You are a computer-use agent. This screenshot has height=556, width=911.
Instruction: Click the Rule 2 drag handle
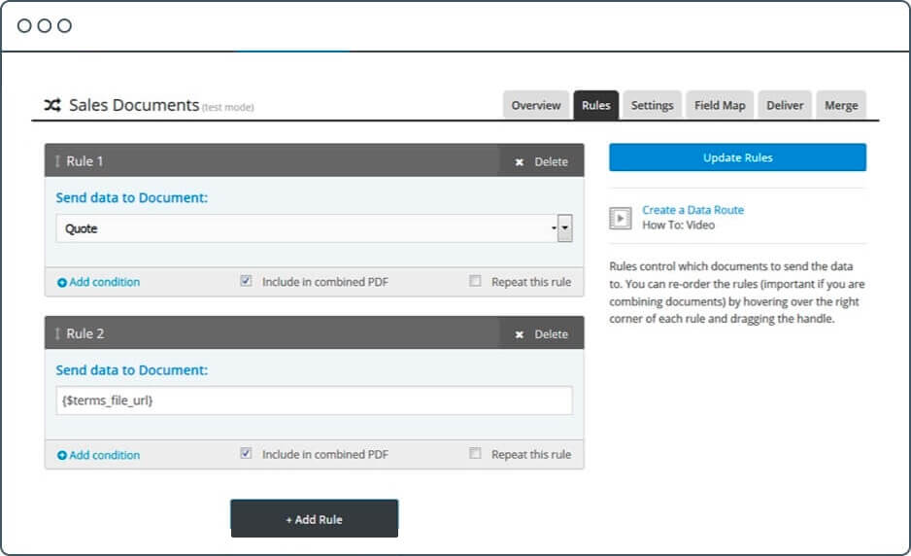click(x=57, y=333)
